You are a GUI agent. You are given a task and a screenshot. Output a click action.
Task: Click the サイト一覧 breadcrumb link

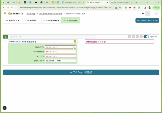(x=31, y=13)
